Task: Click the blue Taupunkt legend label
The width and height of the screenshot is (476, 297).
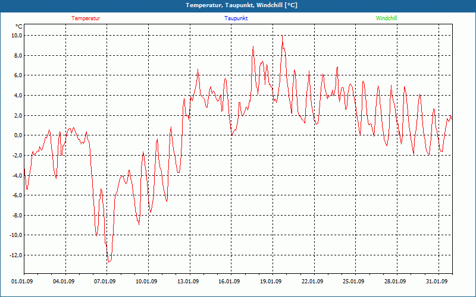Action: [x=236, y=18]
